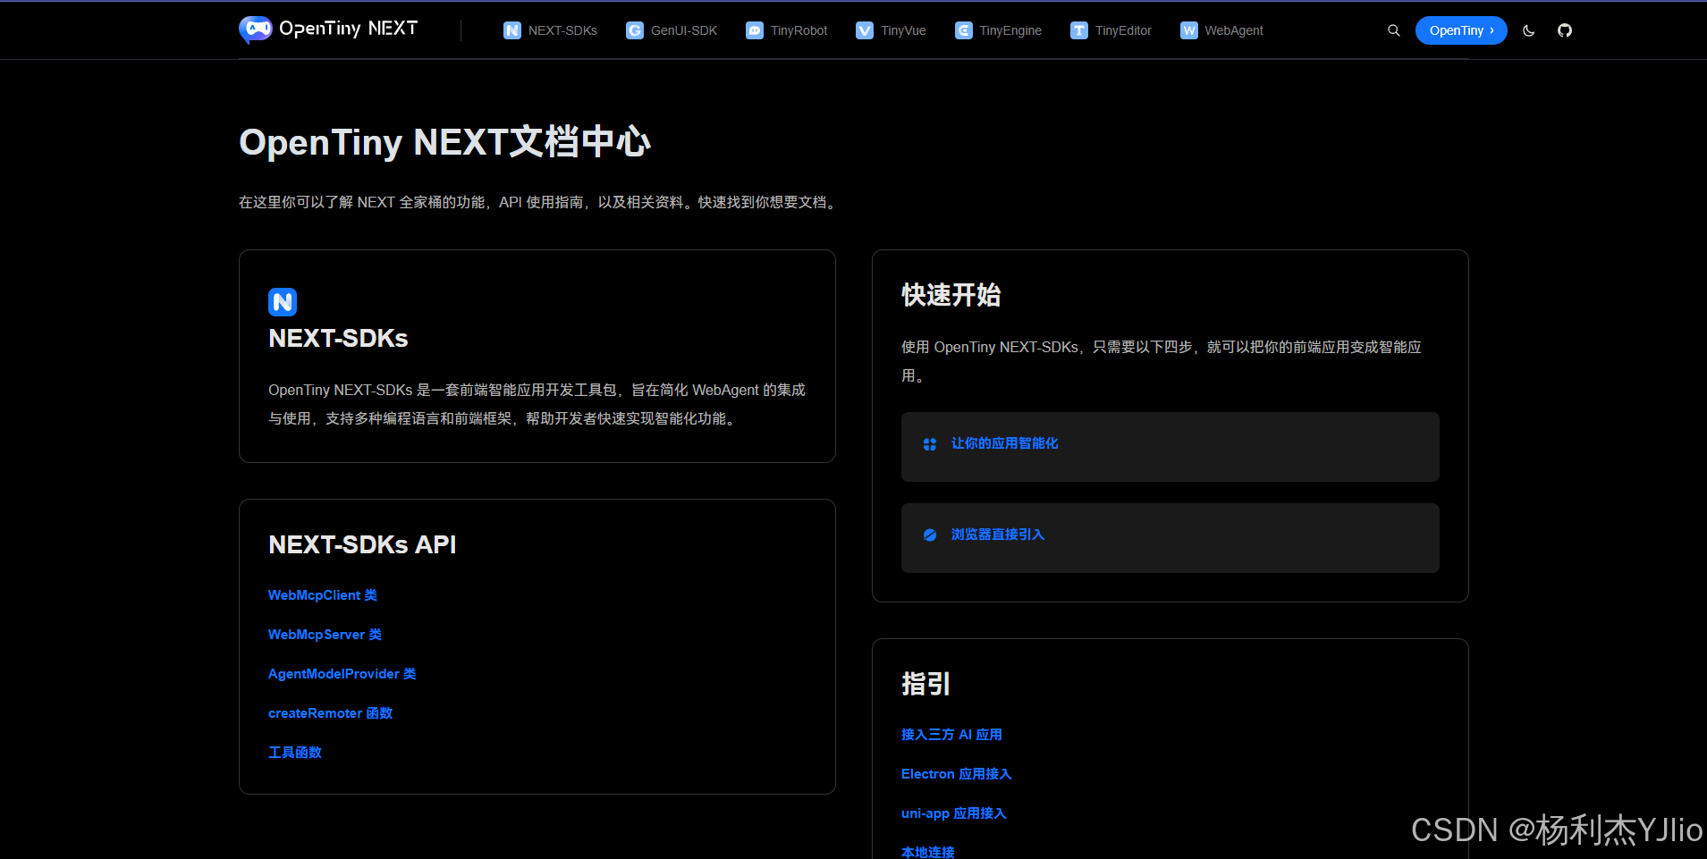Click the TinyEngine nav icon

(964, 30)
